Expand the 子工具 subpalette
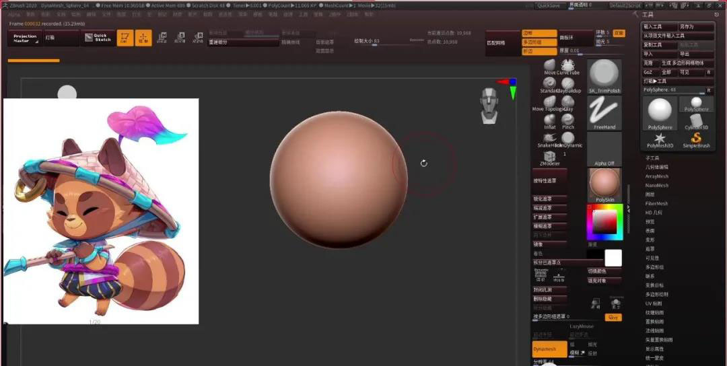Image resolution: width=727 pixels, height=366 pixels. (652, 158)
